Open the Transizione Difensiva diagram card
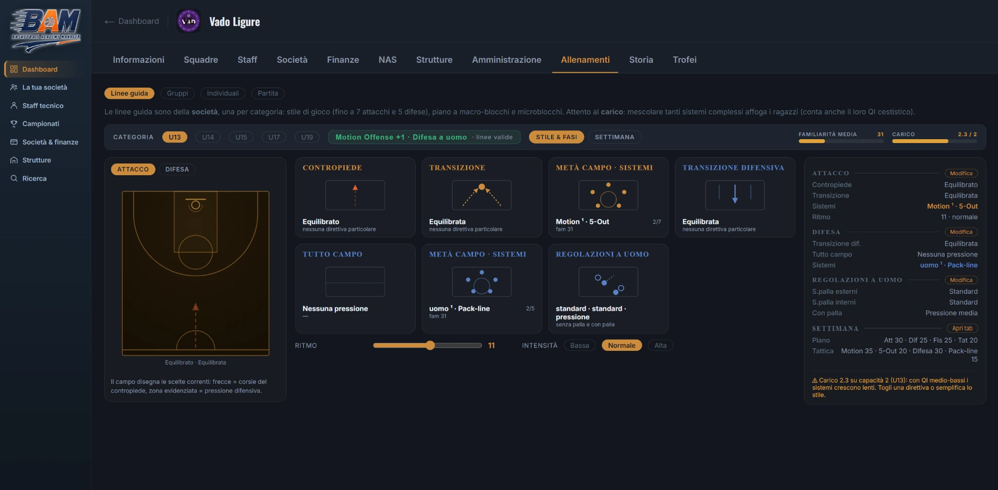The height and width of the screenshot is (490, 998). tap(735, 195)
